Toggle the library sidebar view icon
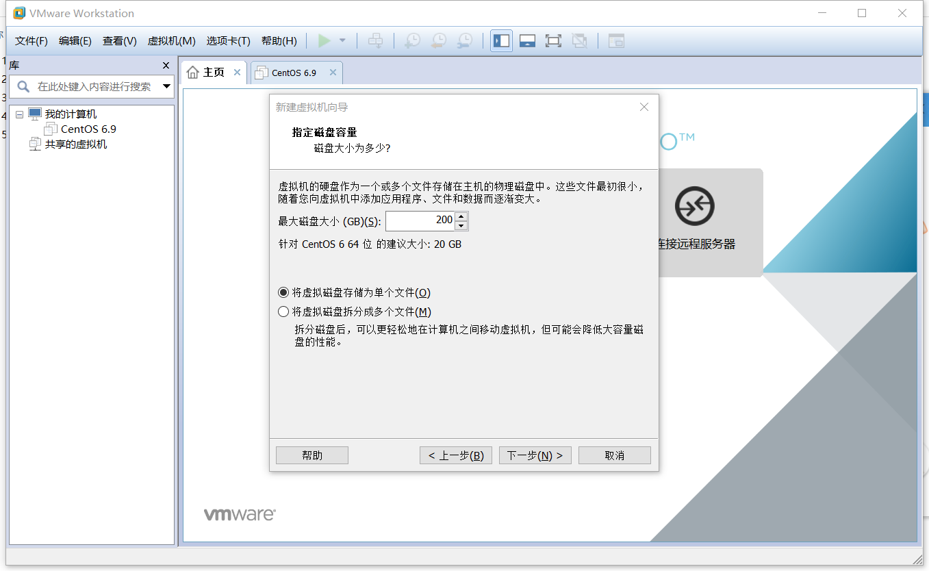The image size is (929, 571). tap(501, 41)
